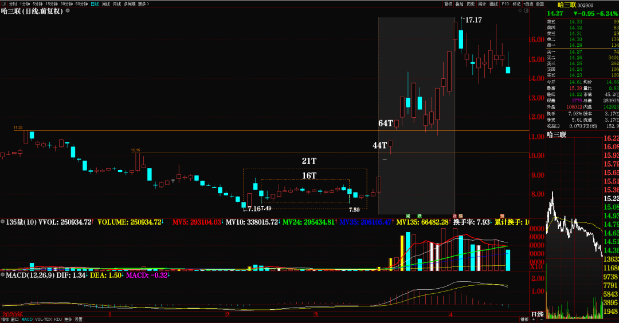This screenshot has height=323, width=619.
Task: Click the 17.17 high price label
Action: tap(473, 19)
